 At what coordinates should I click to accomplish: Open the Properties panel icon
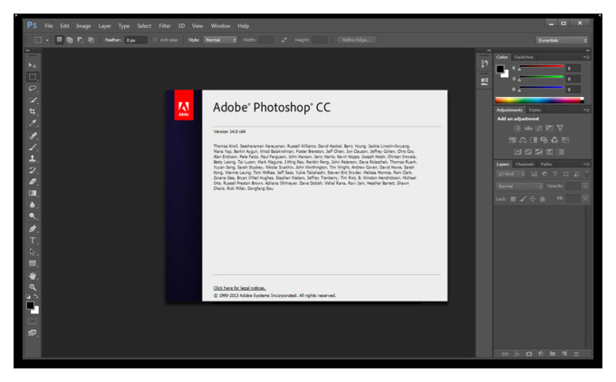tap(485, 81)
